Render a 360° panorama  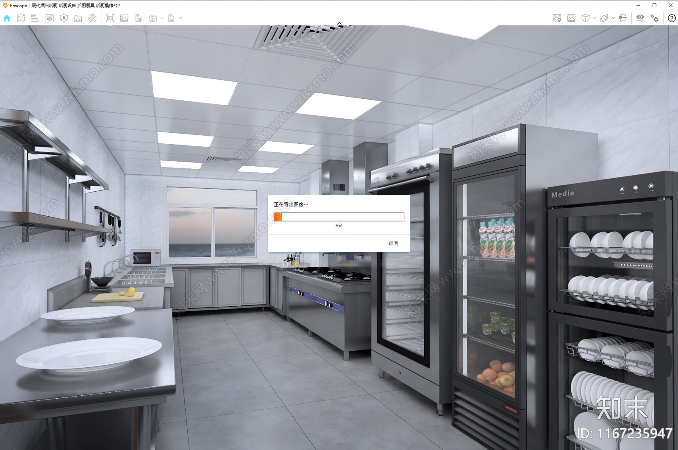(153, 18)
